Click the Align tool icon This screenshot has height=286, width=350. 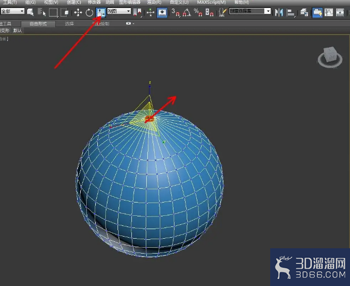click(290, 13)
